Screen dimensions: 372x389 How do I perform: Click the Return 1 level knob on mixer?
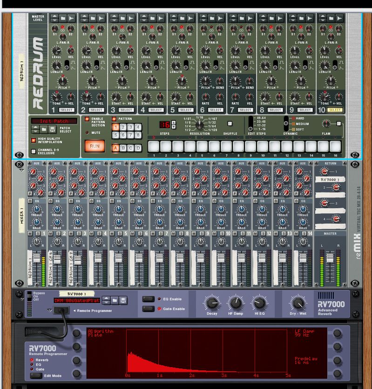pos(325,171)
